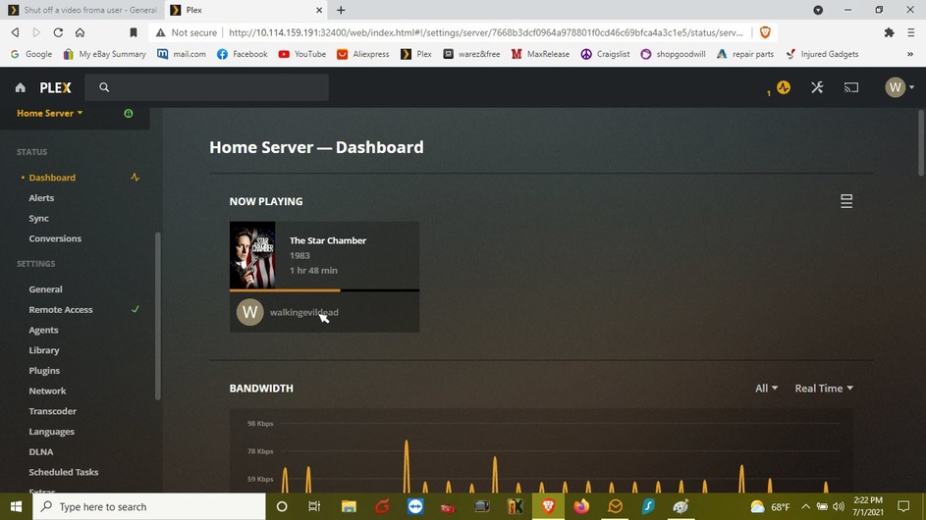Click the green secure connection lock icon
The width and height of the screenshot is (926, 520).
coord(129,113)
